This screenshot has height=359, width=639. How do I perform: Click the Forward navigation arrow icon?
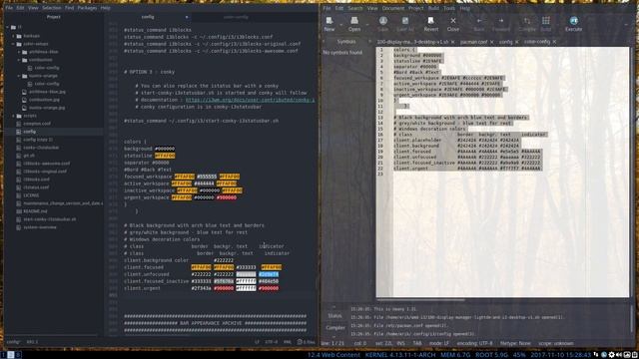point(501,21)
